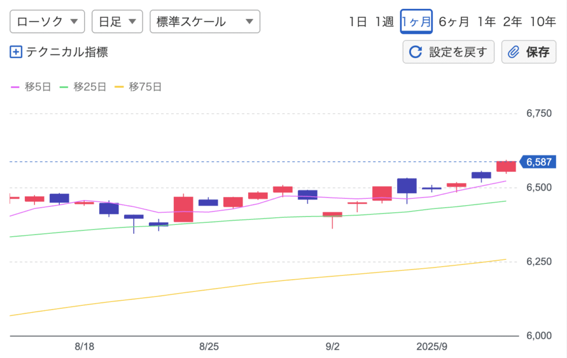Click the plus icon beside テクニカル指標
567x358 pixels.
point(16,52)
